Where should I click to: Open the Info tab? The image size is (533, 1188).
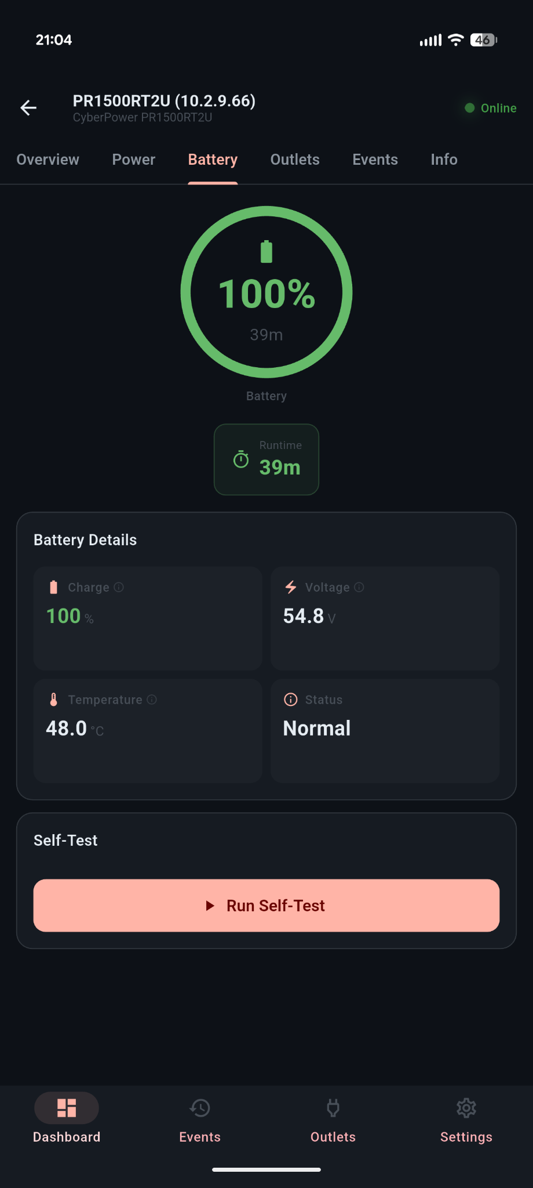click(x=443, y=160)
